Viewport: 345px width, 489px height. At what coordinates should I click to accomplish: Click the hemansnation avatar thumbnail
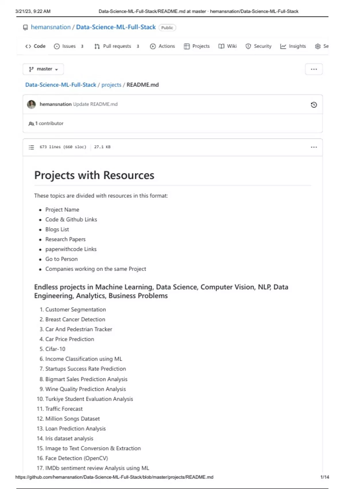31,104
